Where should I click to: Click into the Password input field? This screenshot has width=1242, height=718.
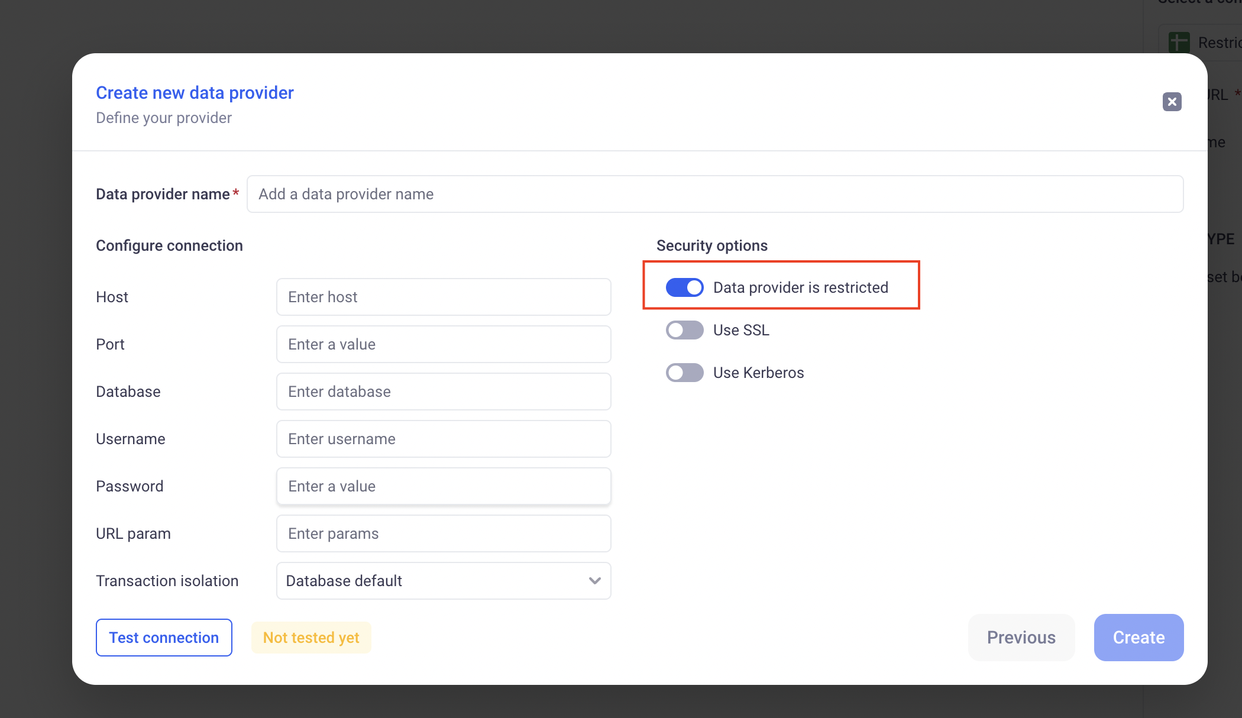click(444, 486)
